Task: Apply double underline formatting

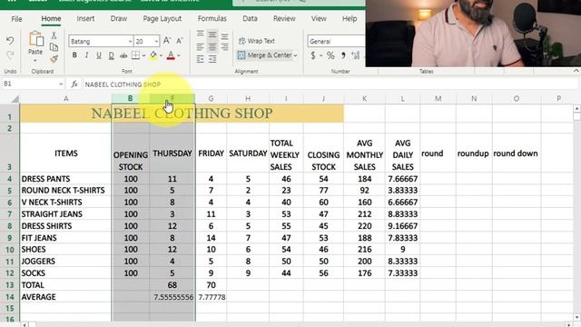Action: (x=111, y=55)
